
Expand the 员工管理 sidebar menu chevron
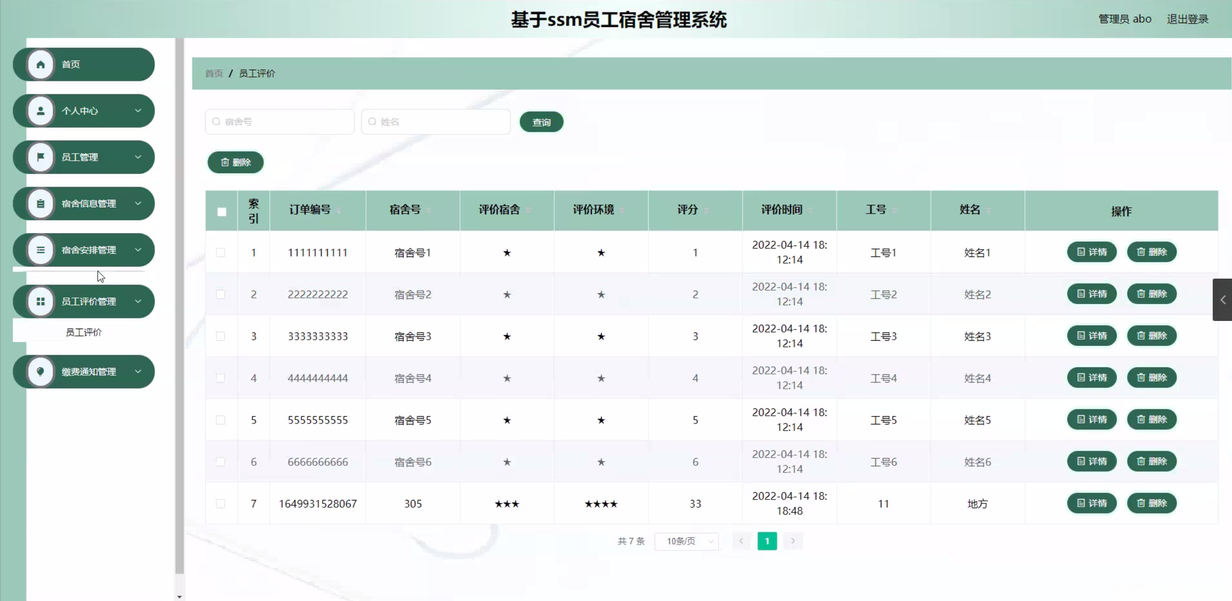(x=139, y=157)
